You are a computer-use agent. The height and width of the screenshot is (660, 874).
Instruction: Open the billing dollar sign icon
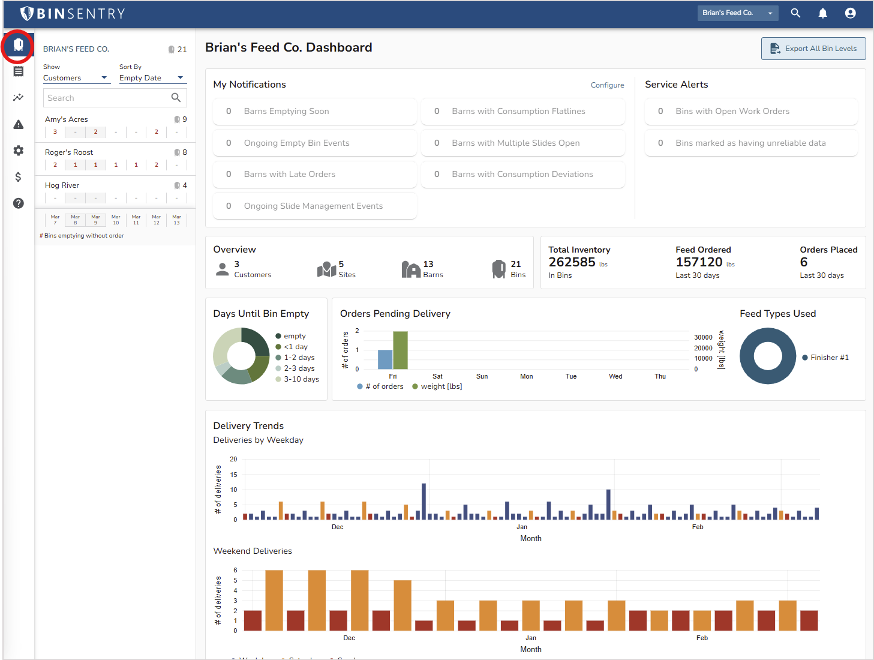[x=18, y=177]
